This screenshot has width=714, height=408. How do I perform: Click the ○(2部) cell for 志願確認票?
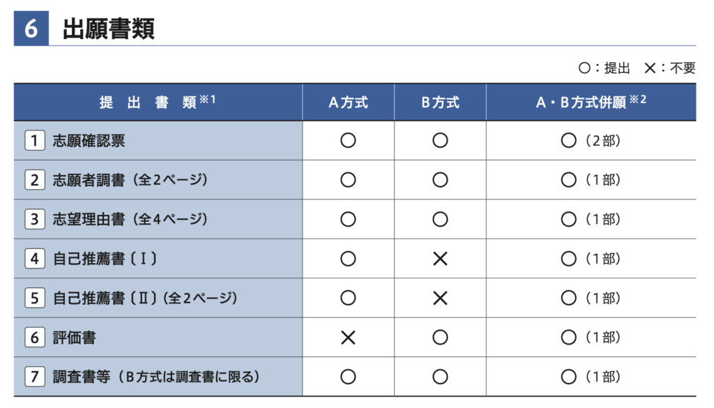[591, 141]
